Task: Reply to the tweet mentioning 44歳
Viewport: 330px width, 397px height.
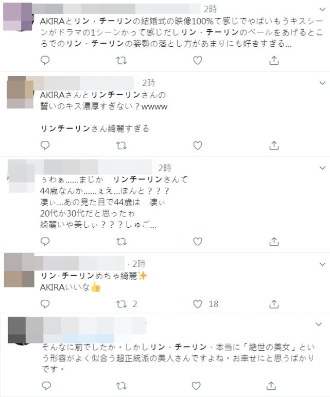Action: [x=45, y=241]
